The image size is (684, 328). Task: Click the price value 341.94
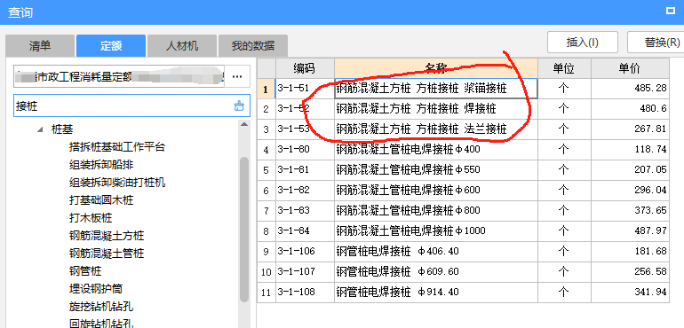650,291
